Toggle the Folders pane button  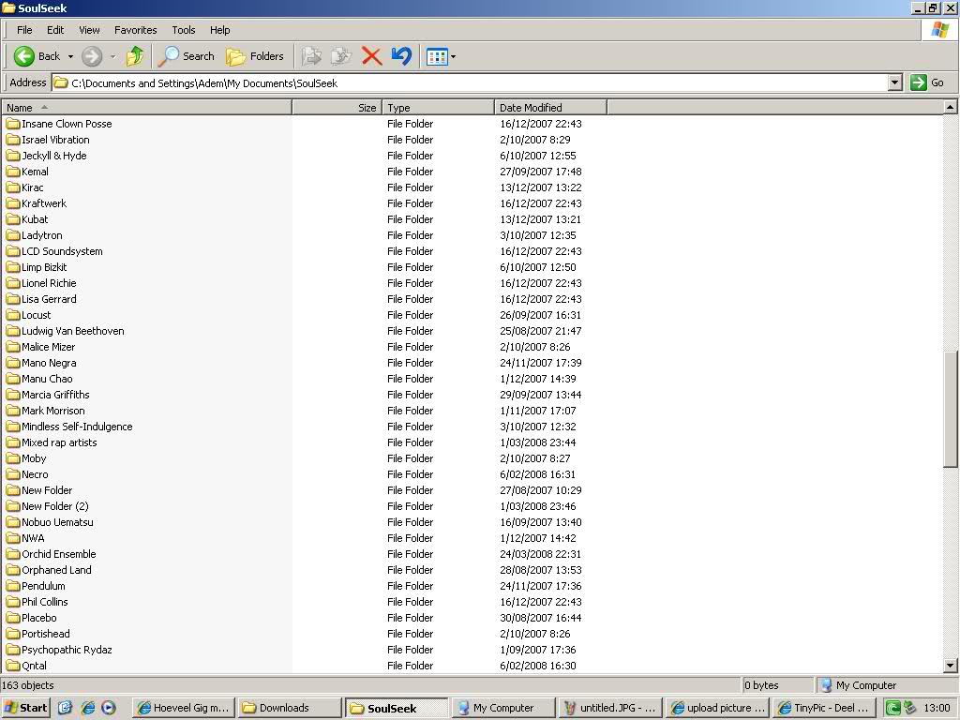point(255,56)
